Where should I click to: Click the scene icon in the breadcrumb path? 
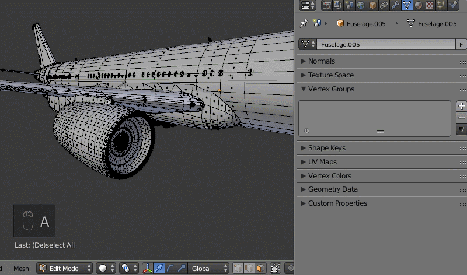[317, 23]
